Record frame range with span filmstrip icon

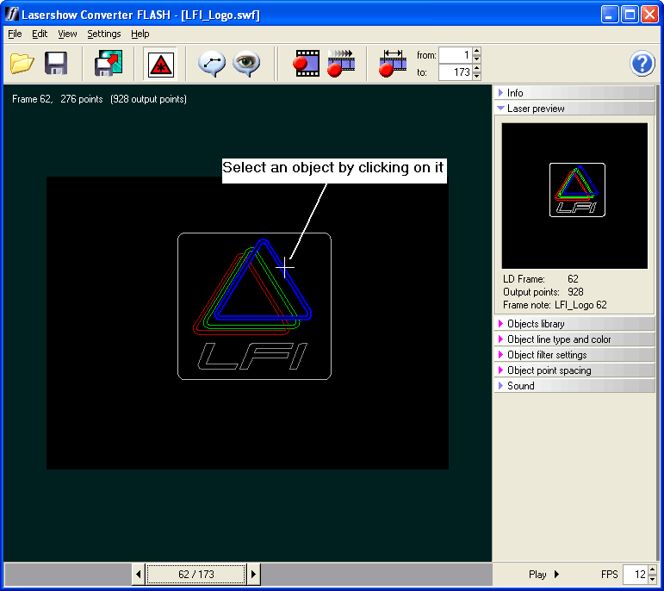[393, 64]
